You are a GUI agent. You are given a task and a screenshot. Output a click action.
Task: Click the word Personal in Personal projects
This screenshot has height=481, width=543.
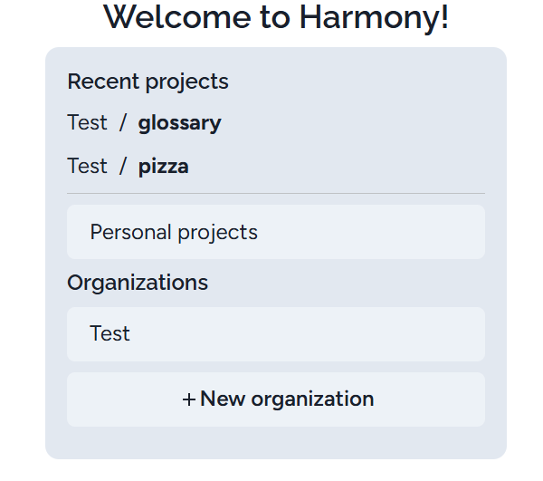[x=129, y=232]
